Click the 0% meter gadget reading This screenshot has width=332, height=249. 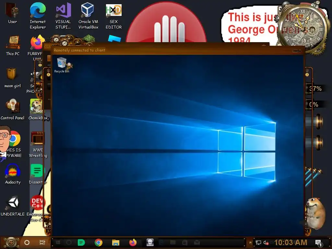point(314,105)
